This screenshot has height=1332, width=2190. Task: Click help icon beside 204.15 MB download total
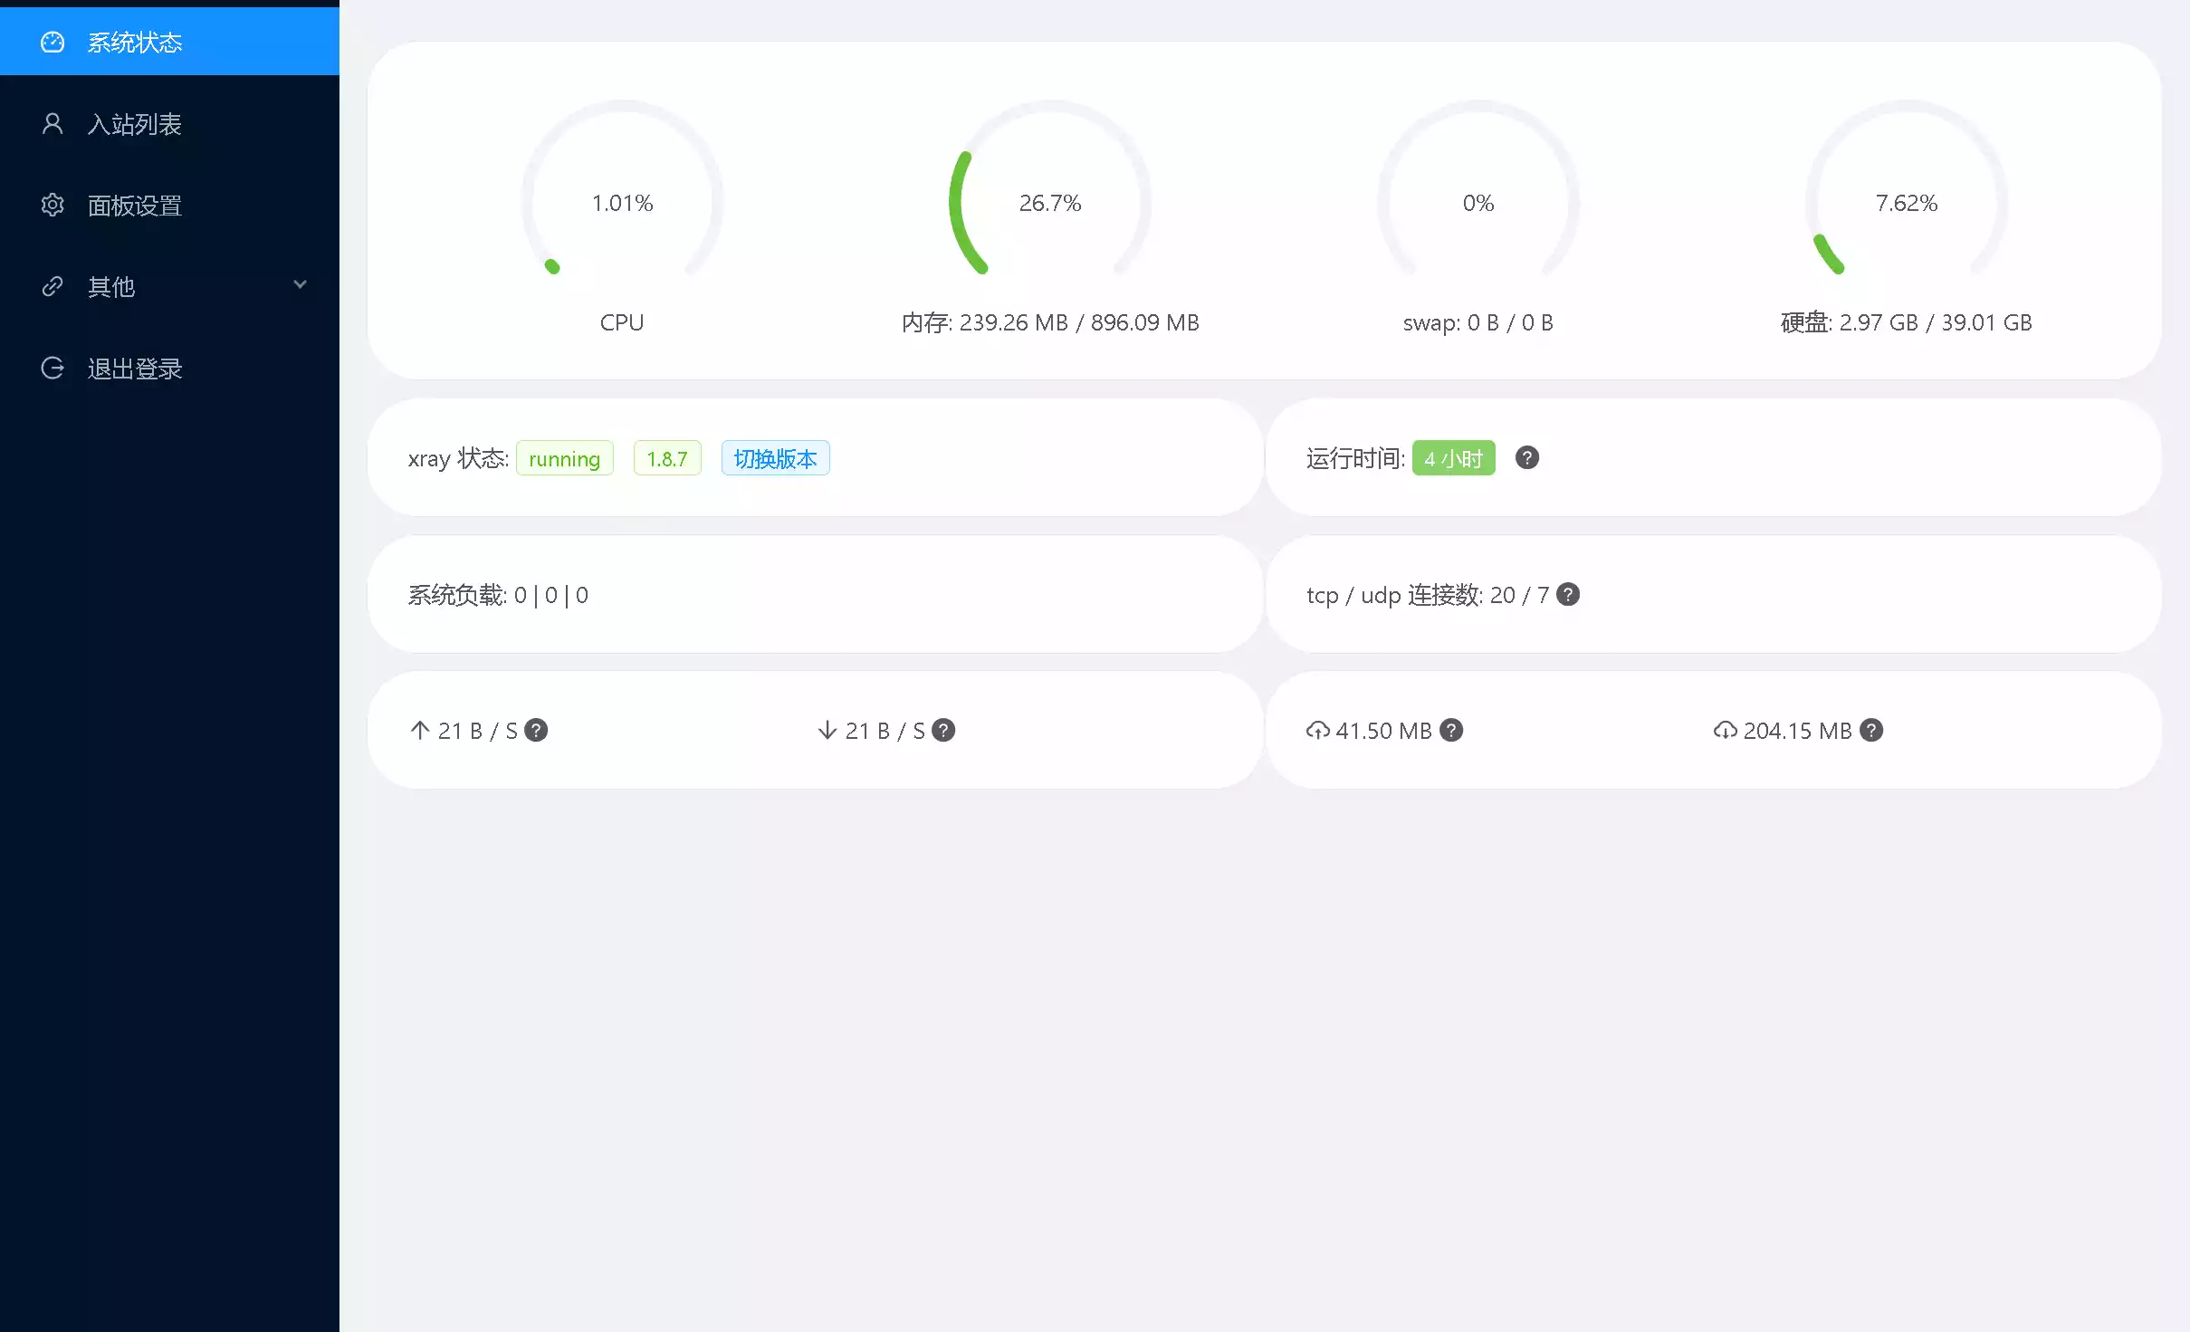(1871, 731)
